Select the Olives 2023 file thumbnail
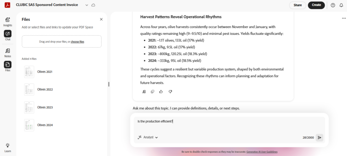Screen dimensions: 347x156 [x=29, y=107]
